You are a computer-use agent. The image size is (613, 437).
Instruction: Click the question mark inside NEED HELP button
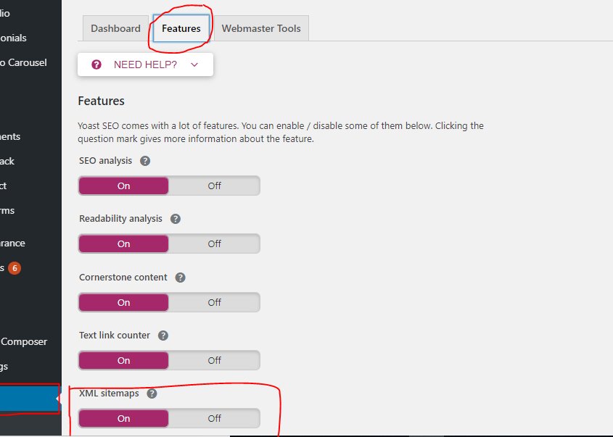point(96,64)
